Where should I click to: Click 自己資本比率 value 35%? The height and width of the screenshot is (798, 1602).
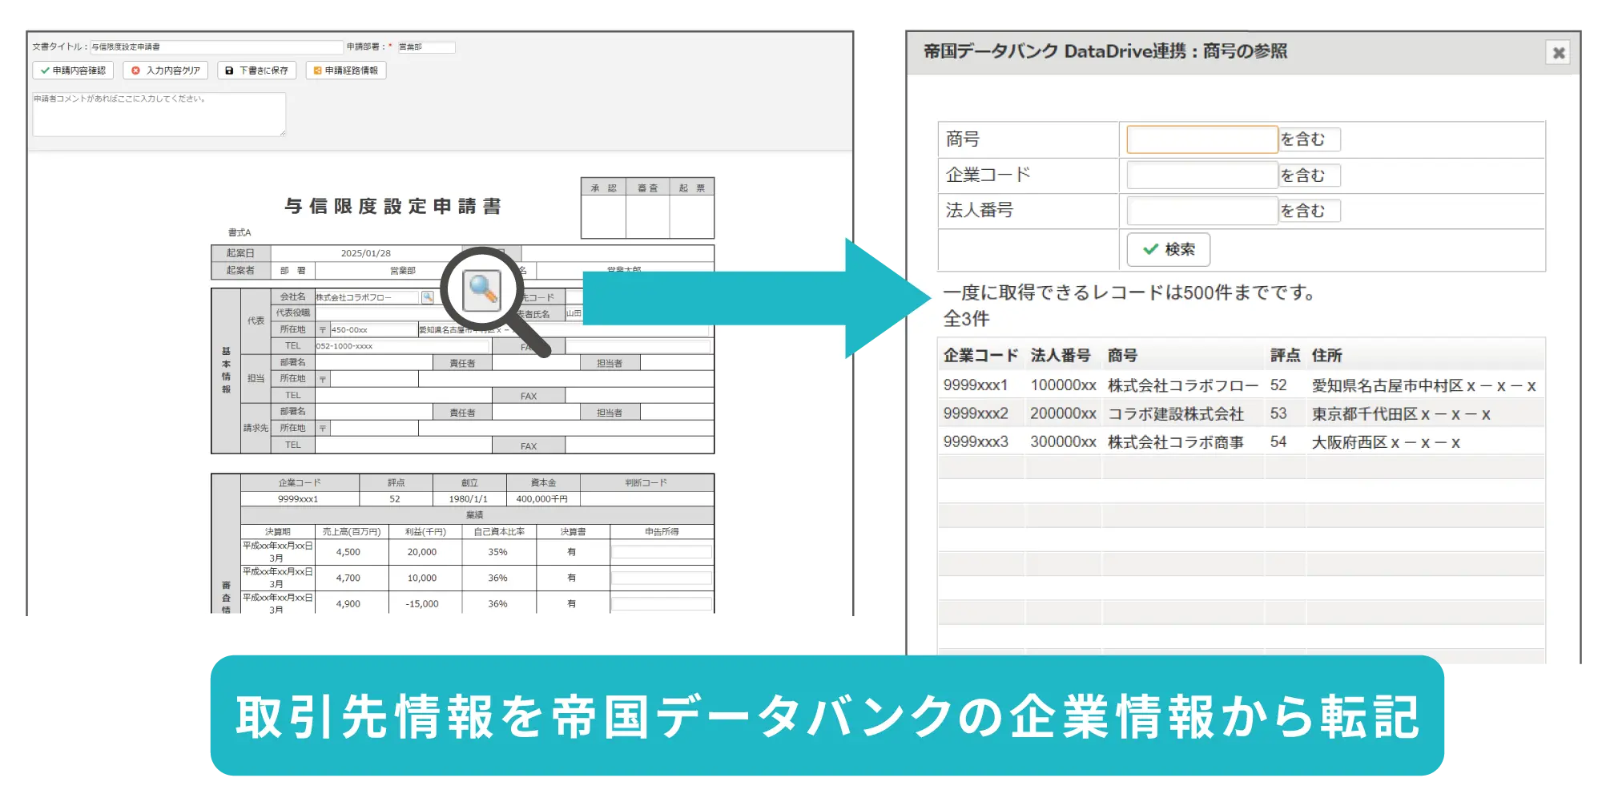497,552
